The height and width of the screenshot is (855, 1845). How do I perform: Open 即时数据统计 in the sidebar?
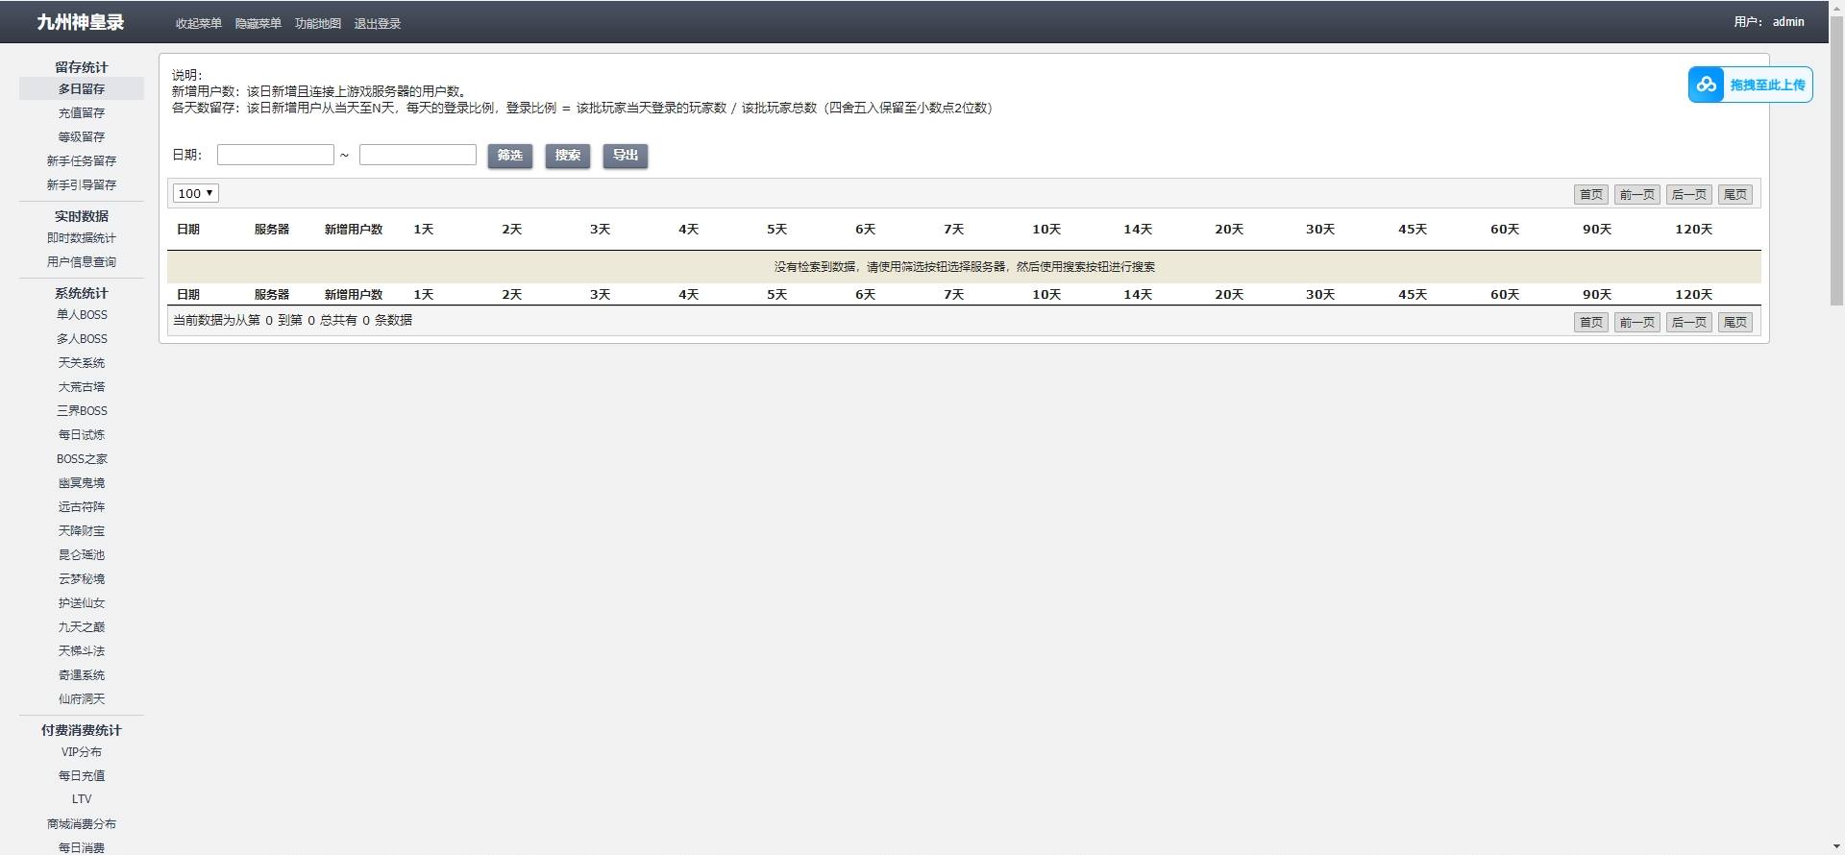tap(82, 238)
